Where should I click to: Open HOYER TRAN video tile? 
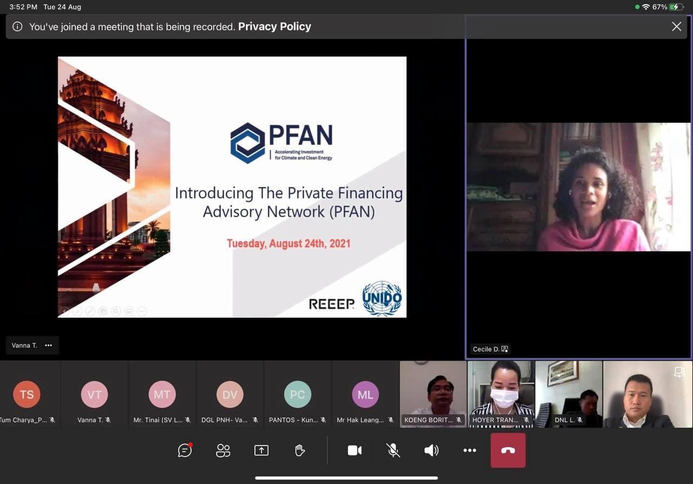[x=501, y=394]
